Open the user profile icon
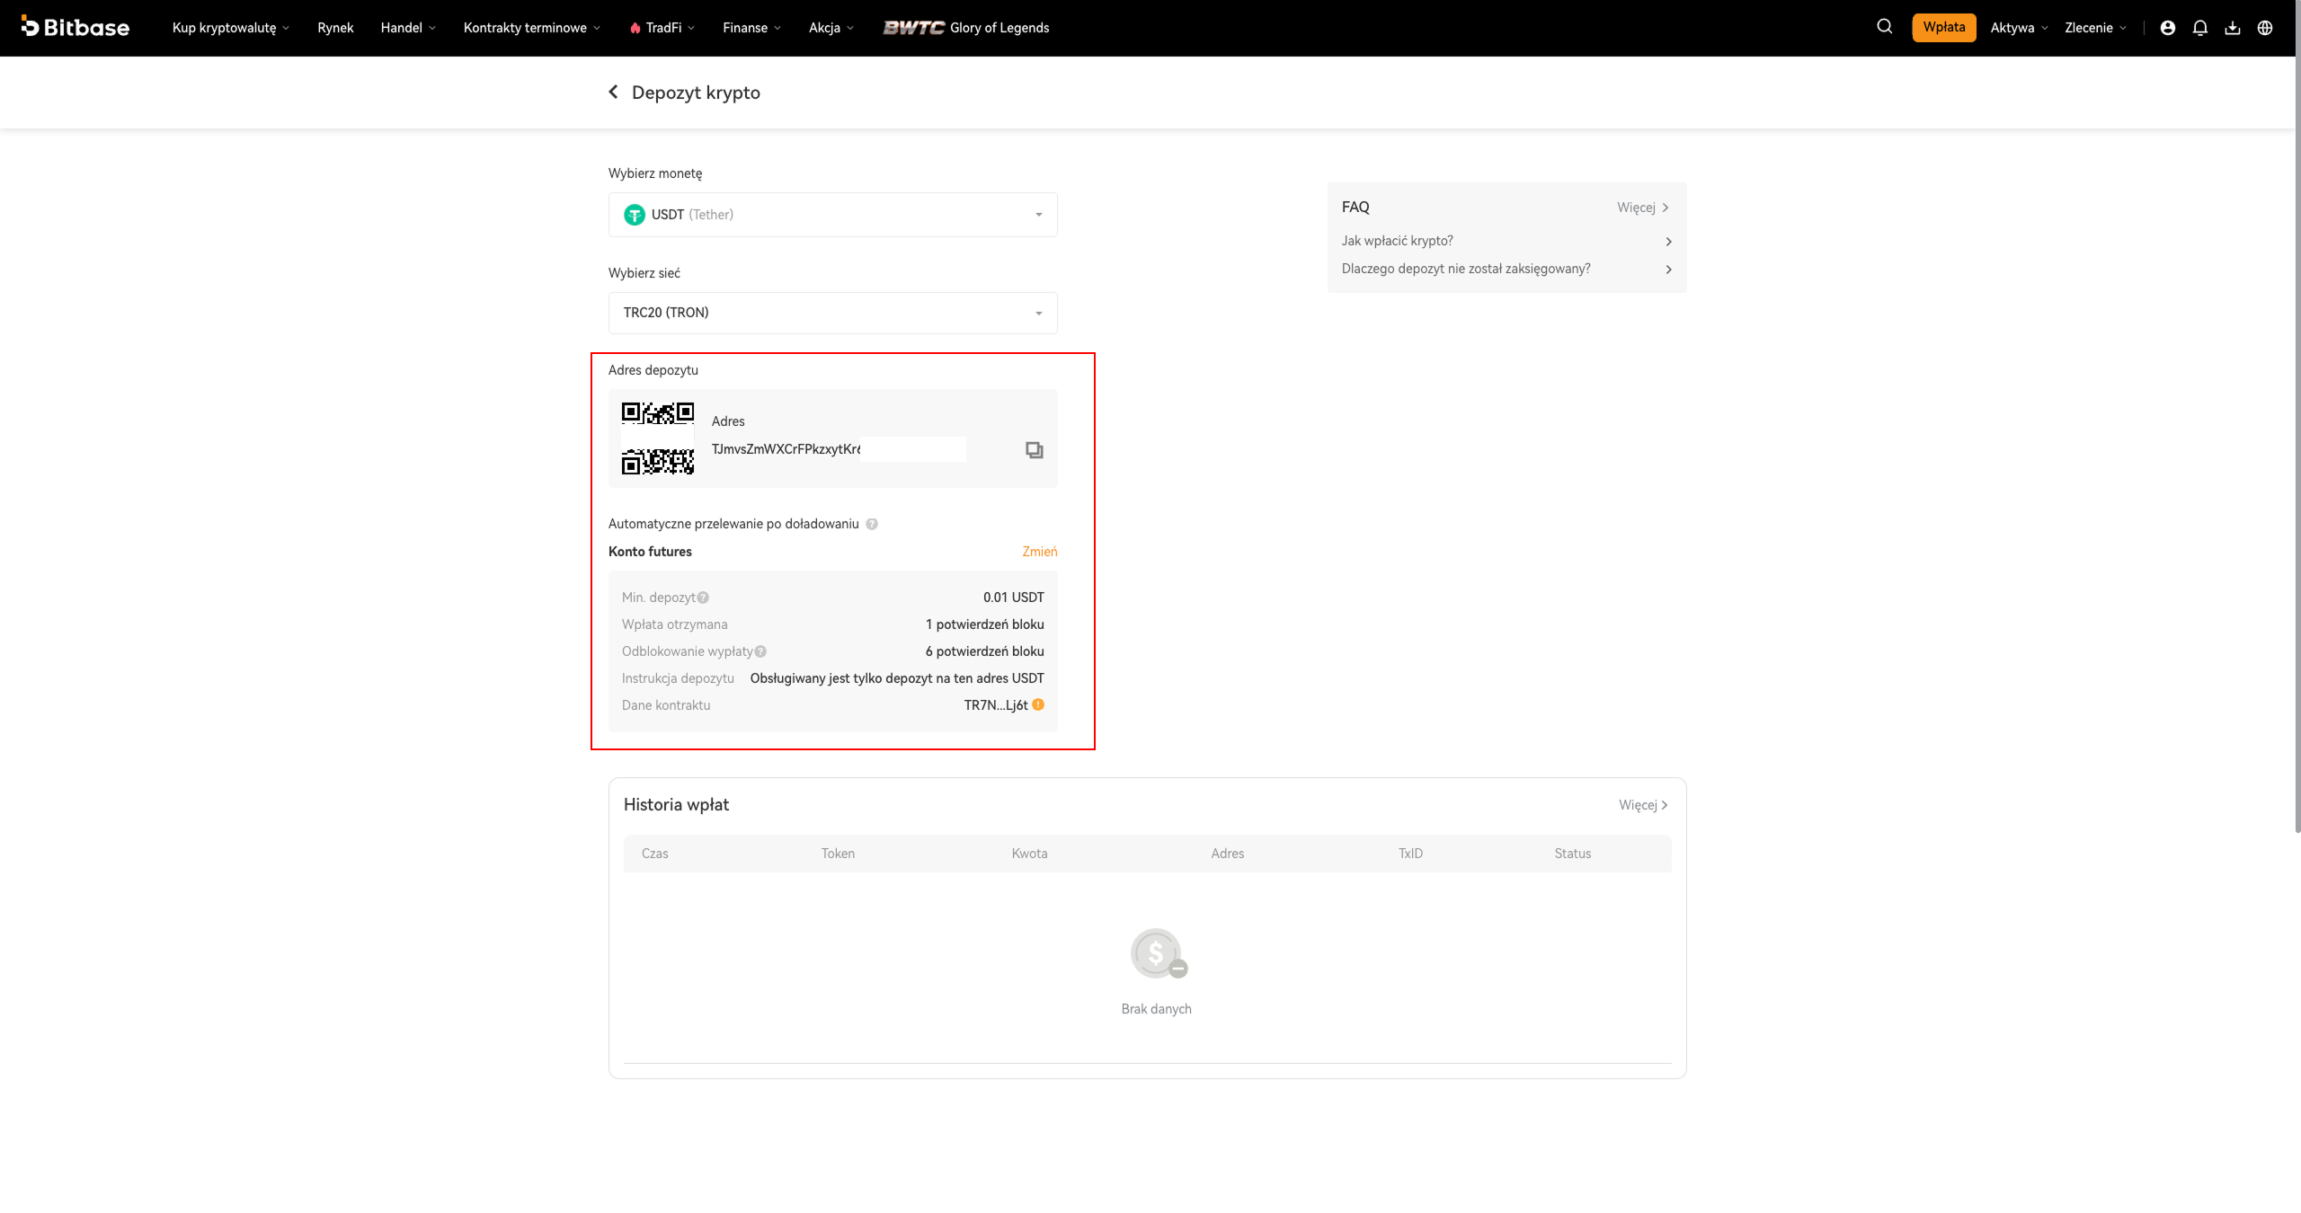Image resolution: width=2301 pixels, height=1213 pixels. (2168, 28)
